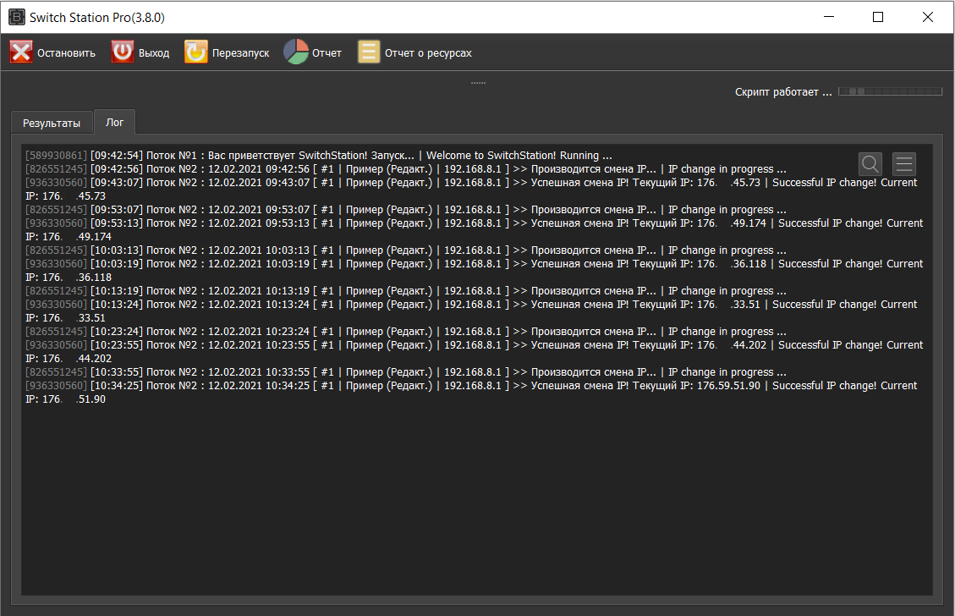
Task: Click the welcome SwitchStation log line
Action: point(319,156)
